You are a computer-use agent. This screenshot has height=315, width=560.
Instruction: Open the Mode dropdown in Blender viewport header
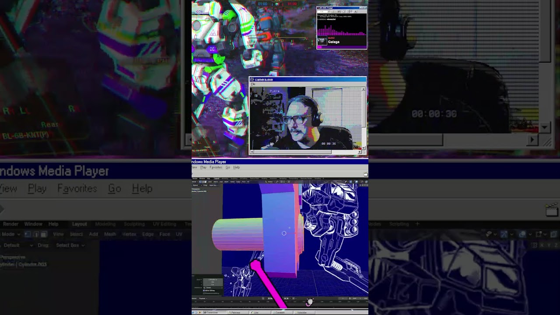tap(194, 182)
